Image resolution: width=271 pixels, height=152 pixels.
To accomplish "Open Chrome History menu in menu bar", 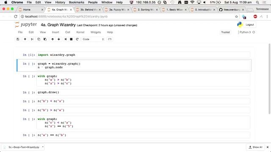I will point(60,3).
